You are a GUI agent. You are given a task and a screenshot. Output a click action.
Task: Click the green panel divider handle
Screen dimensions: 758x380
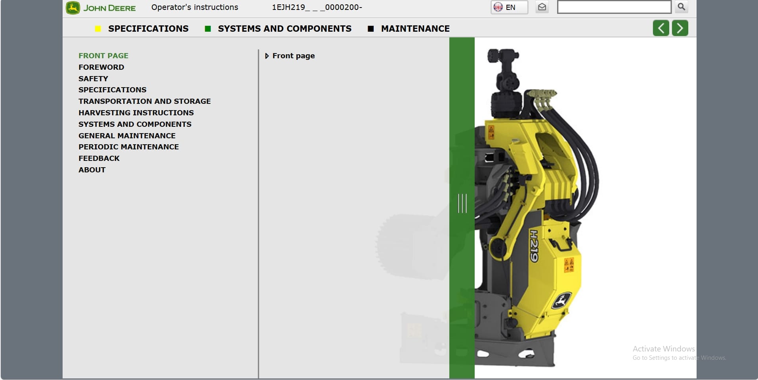click(x=462, y=203)
